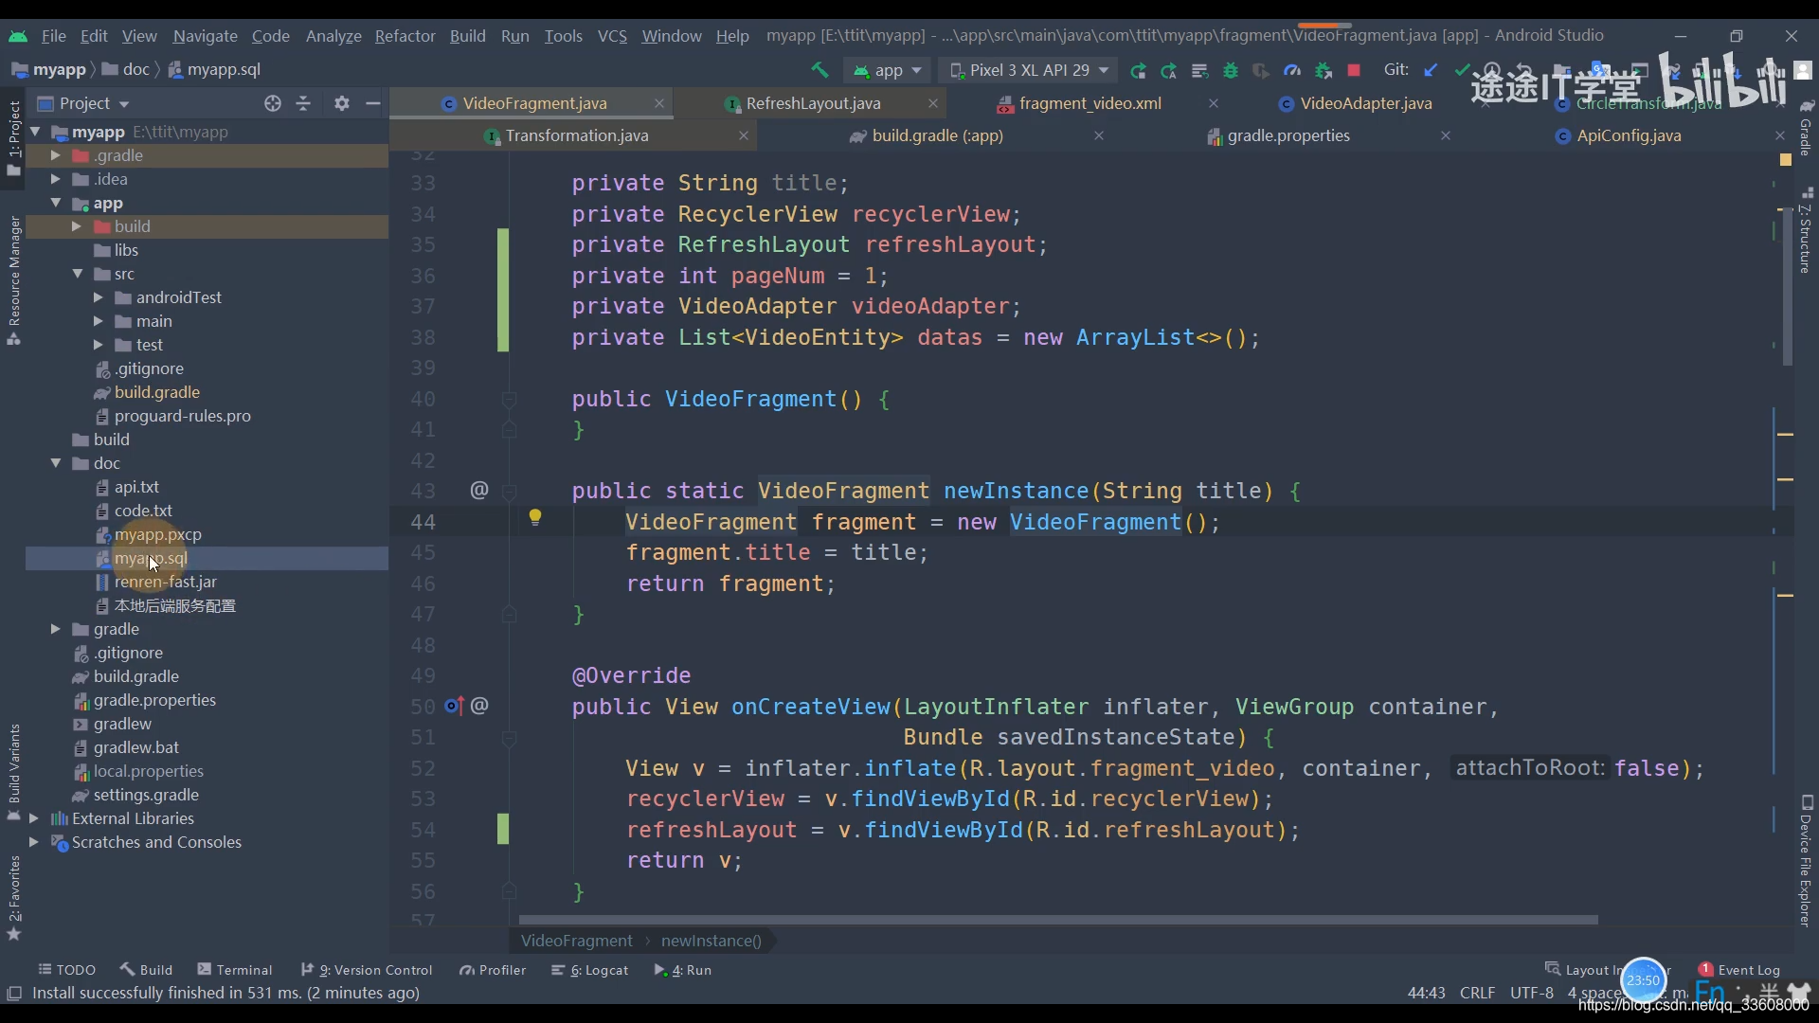Hide the Project tool window
Image resolution: width=1819 pixels, height=1023 pixels.
coord(373,103)
